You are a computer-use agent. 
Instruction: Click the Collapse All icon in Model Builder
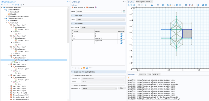tap(13, 5)
